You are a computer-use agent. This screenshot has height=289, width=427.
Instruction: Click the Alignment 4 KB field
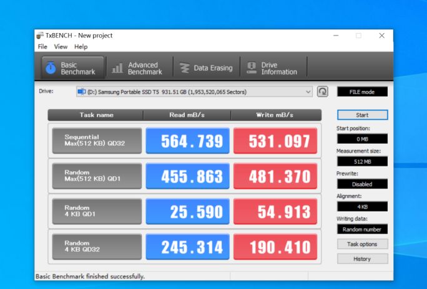click(362, 207)
